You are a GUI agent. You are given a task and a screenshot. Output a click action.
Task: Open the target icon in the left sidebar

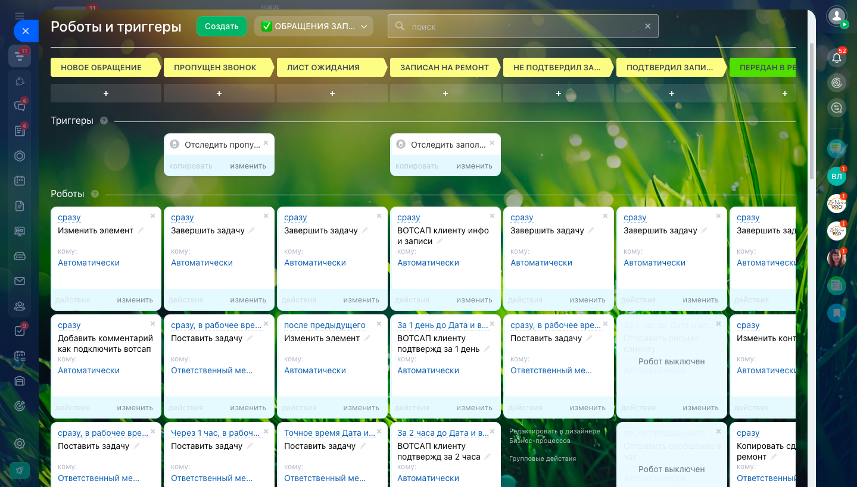tap(20, 406)
